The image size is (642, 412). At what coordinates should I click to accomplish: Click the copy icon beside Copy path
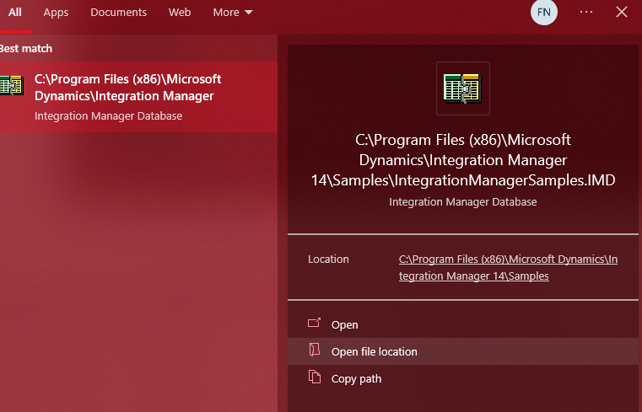(x=314, y=377)
